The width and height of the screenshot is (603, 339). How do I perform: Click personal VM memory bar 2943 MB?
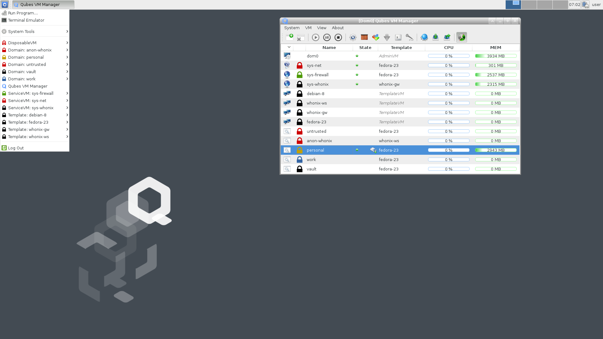tap(496, 150)
